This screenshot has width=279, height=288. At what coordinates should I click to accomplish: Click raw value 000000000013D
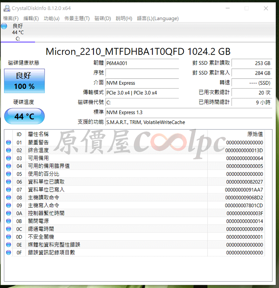[244, 150]
